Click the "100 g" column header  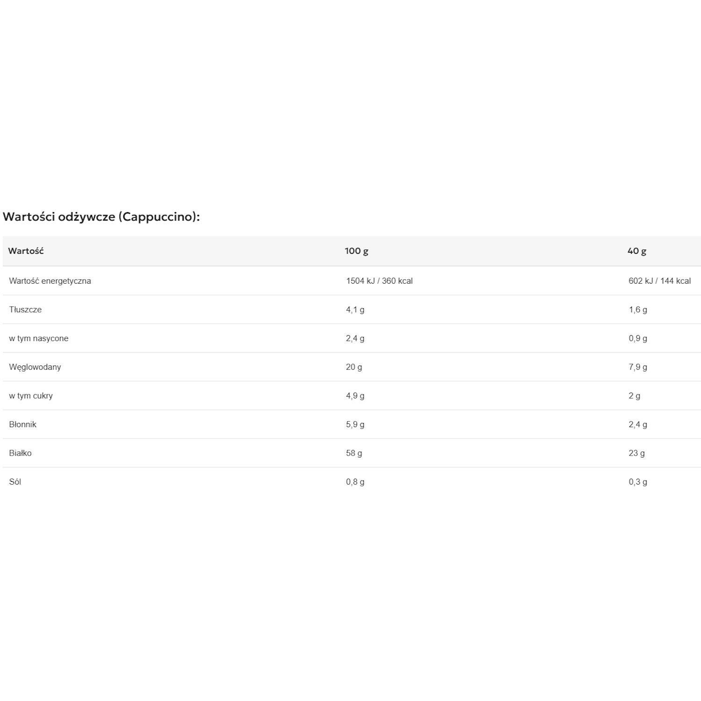pyautogui.click(x=356, y=251)
